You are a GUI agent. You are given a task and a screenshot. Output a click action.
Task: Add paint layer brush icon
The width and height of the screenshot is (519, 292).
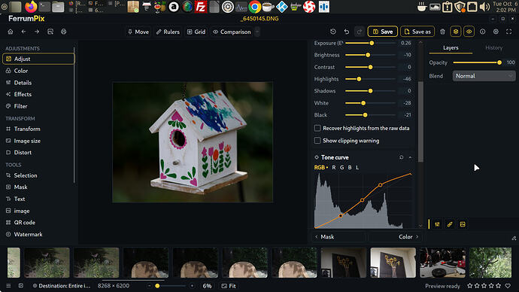450,224
